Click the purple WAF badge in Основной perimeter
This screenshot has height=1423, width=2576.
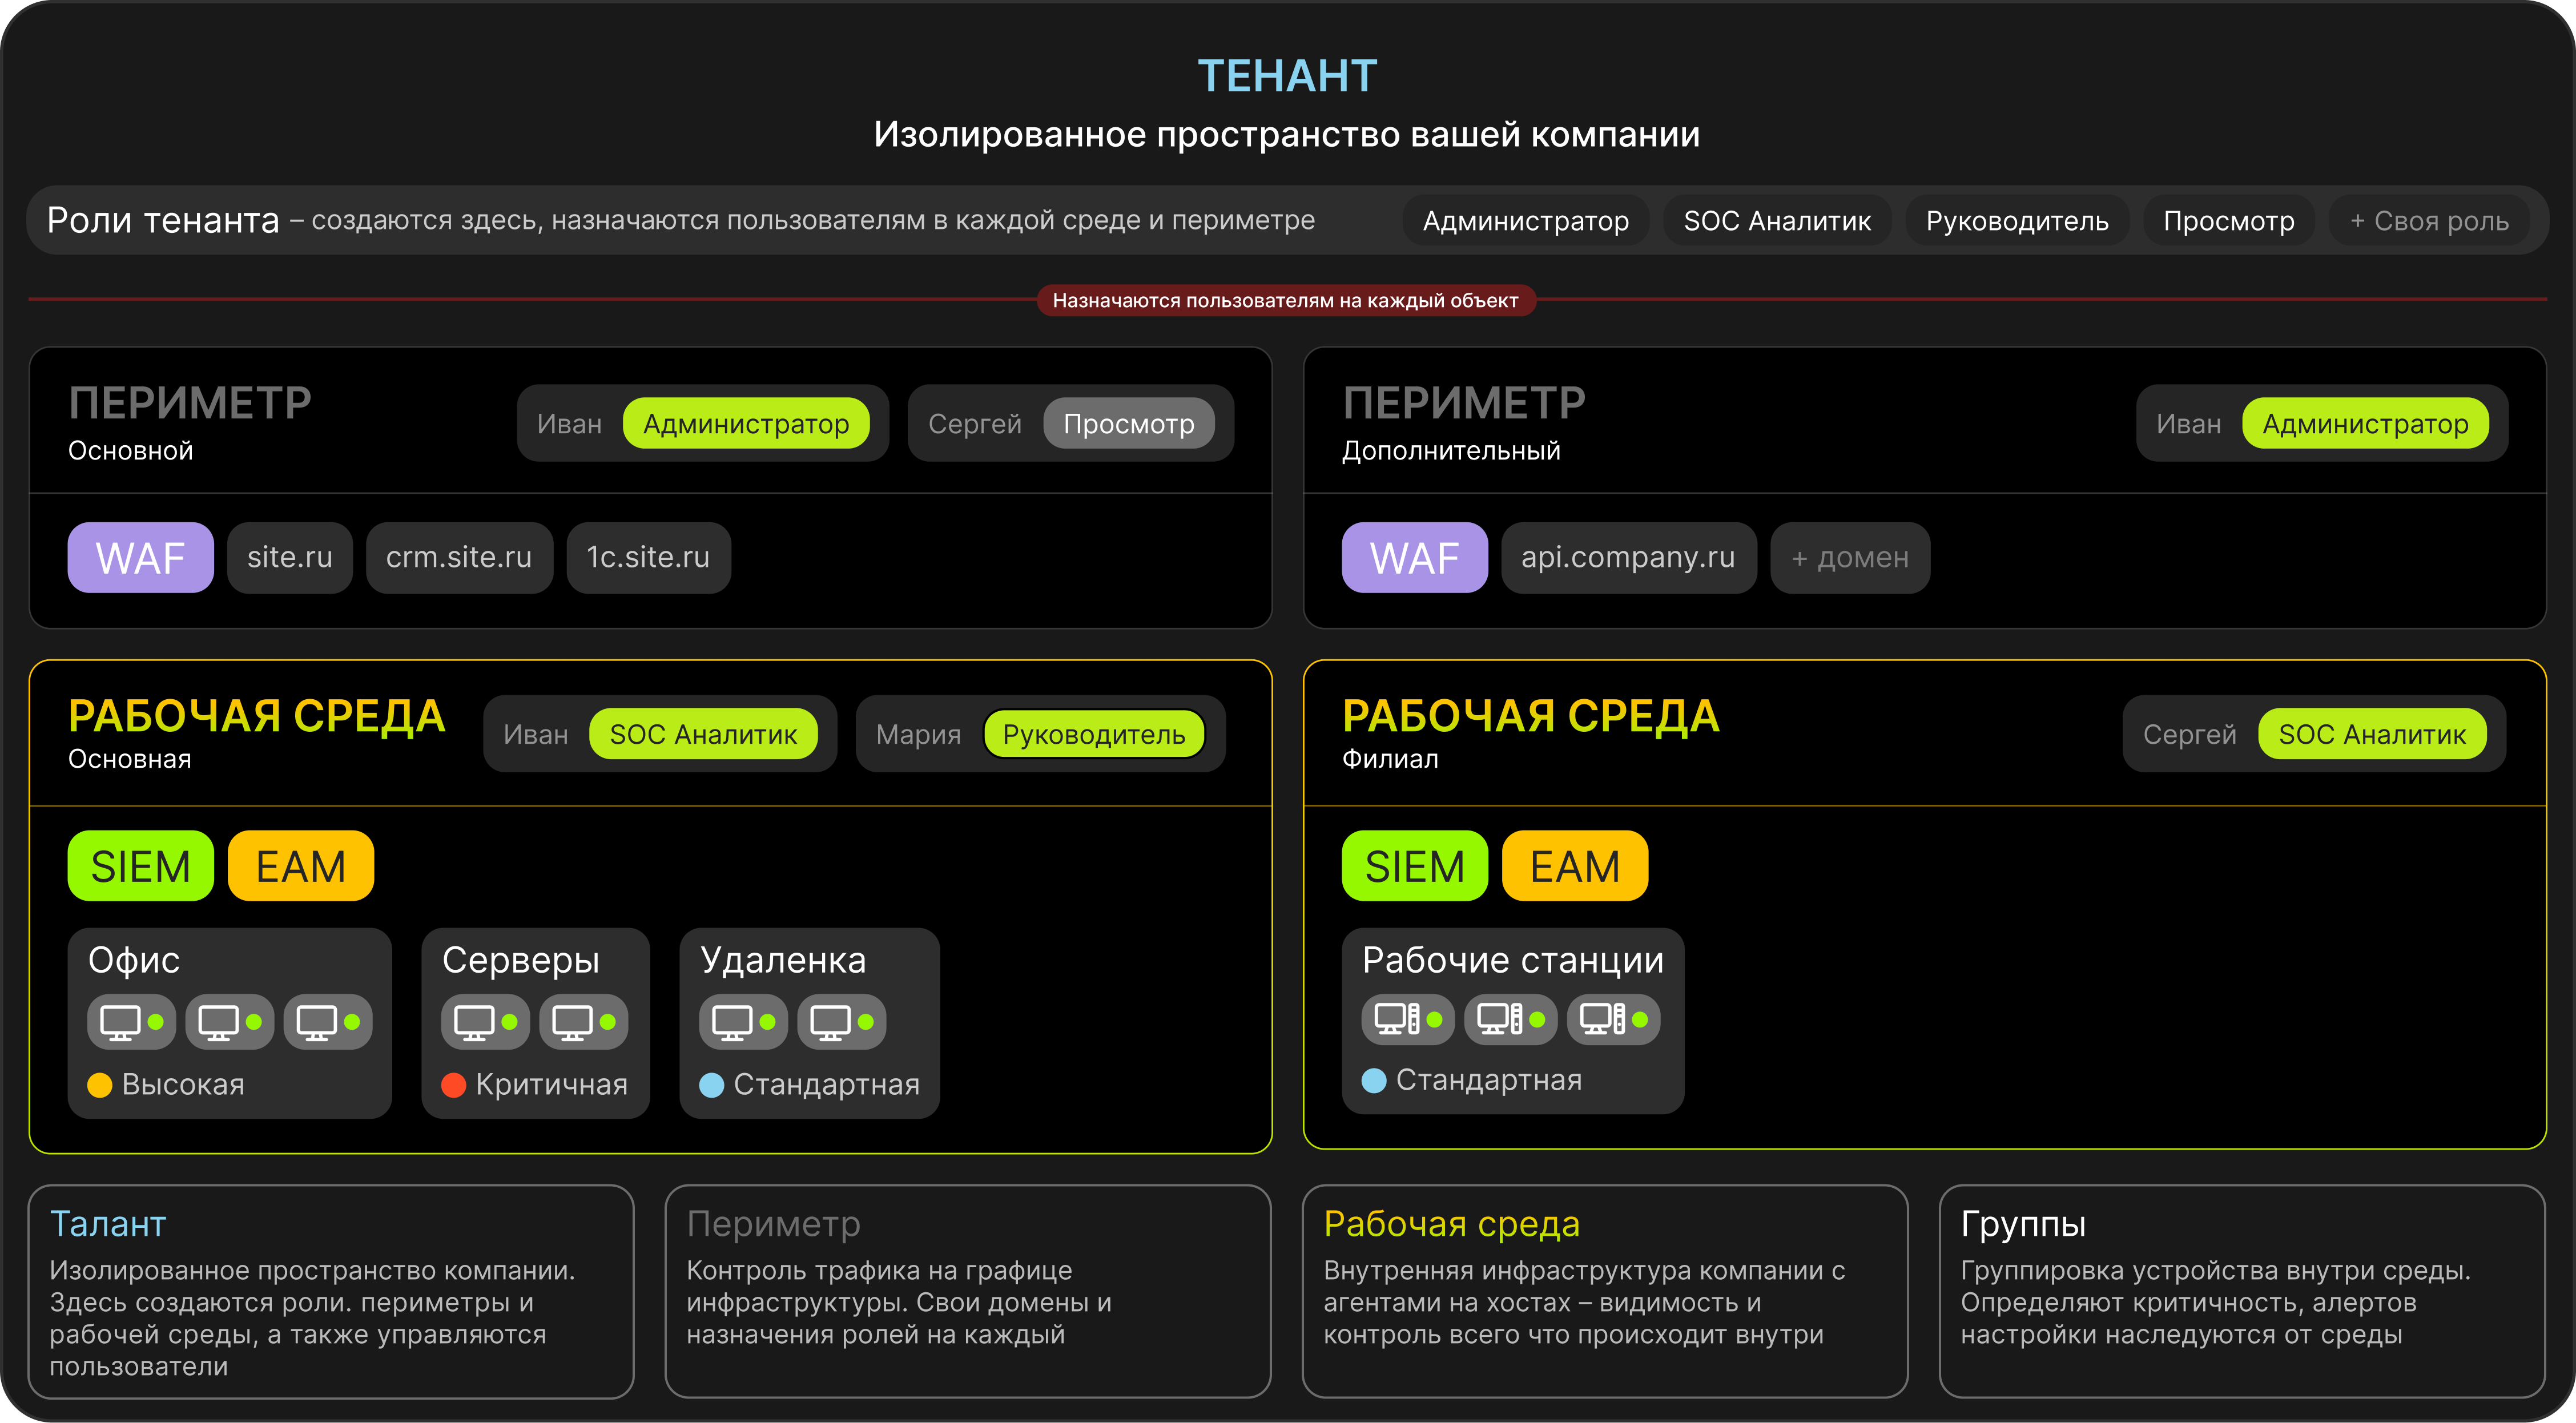[140, 558]
